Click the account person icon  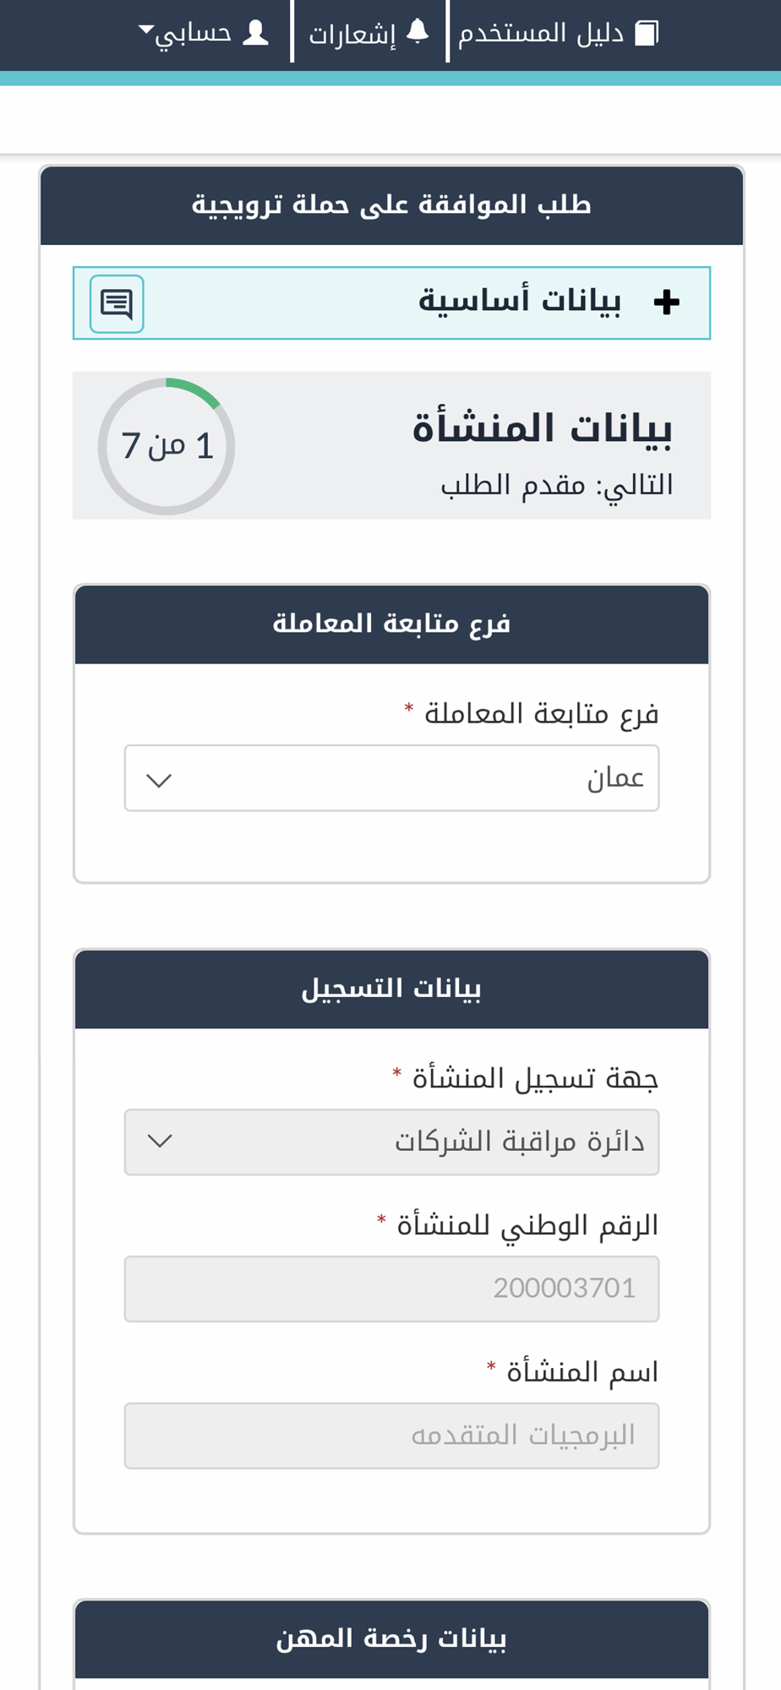click(x=255, y=33)
